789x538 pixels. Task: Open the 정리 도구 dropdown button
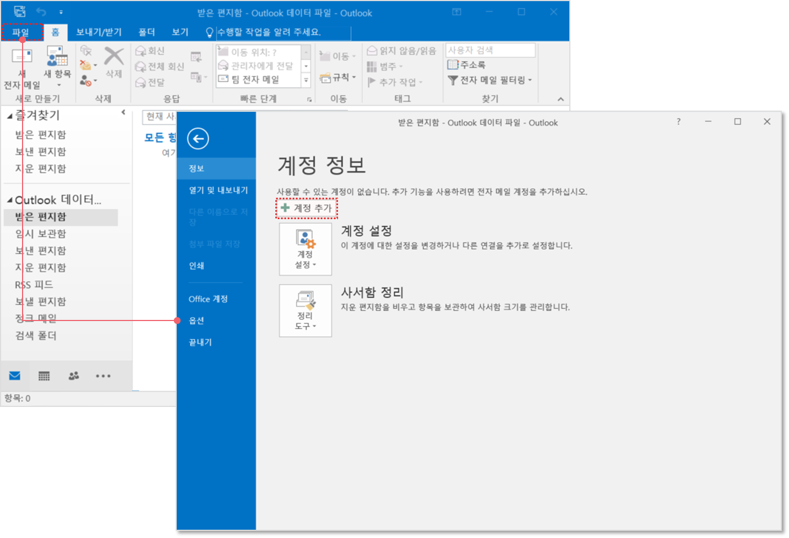306,311
